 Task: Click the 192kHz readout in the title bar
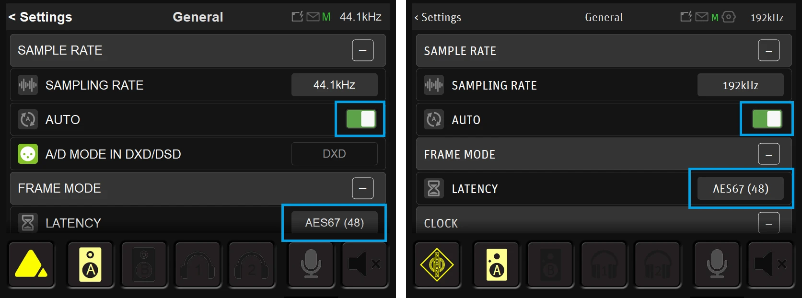[767, 17]
